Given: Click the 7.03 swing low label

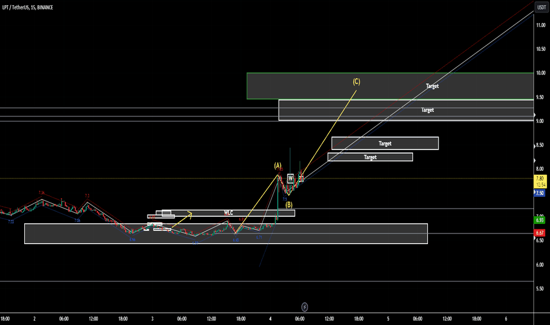Looking at the screenshot, I should click(11, 222).
